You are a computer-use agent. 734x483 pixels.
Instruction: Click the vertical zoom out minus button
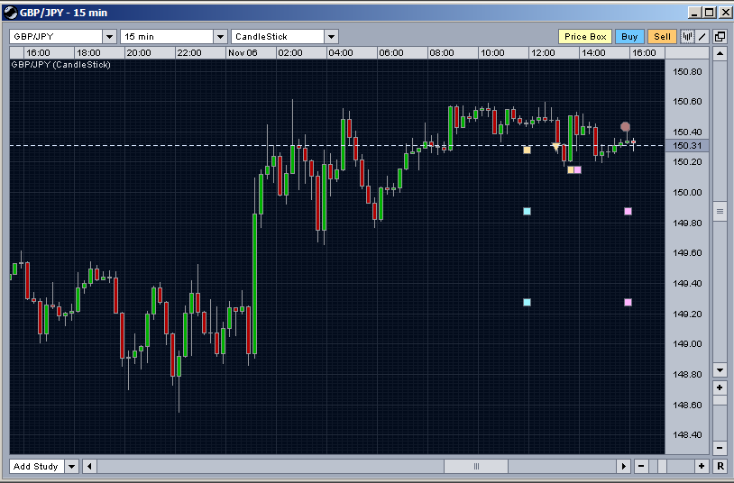720,448
